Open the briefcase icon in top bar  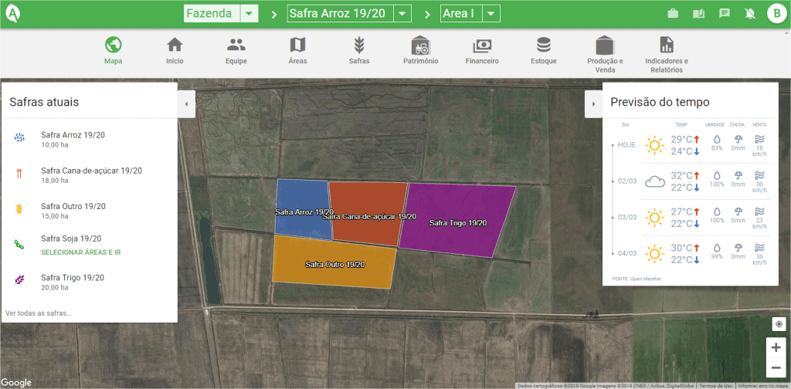click(x=673, y=14)
